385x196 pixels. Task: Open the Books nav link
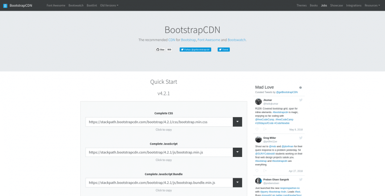coord(314,5)
